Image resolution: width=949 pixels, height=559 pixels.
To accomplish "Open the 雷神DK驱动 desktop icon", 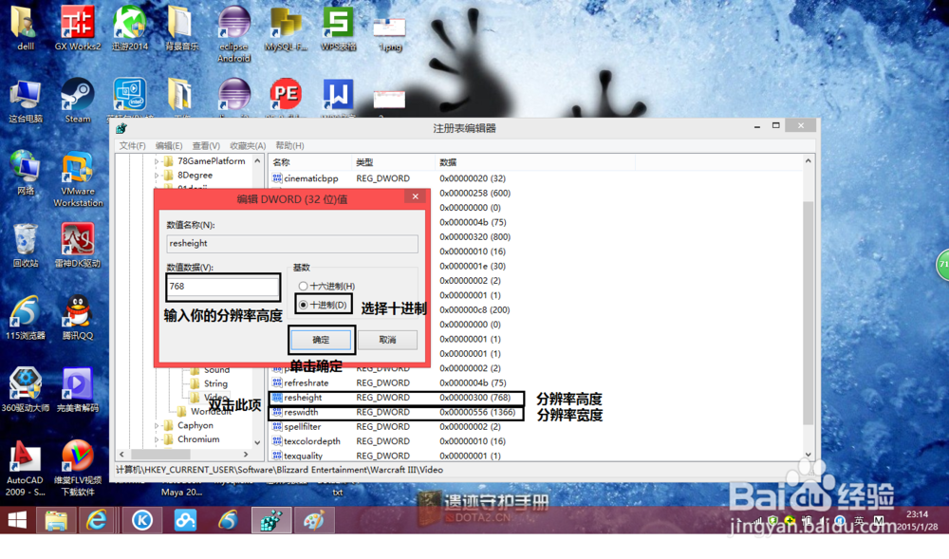I will [x=78, y=246].
